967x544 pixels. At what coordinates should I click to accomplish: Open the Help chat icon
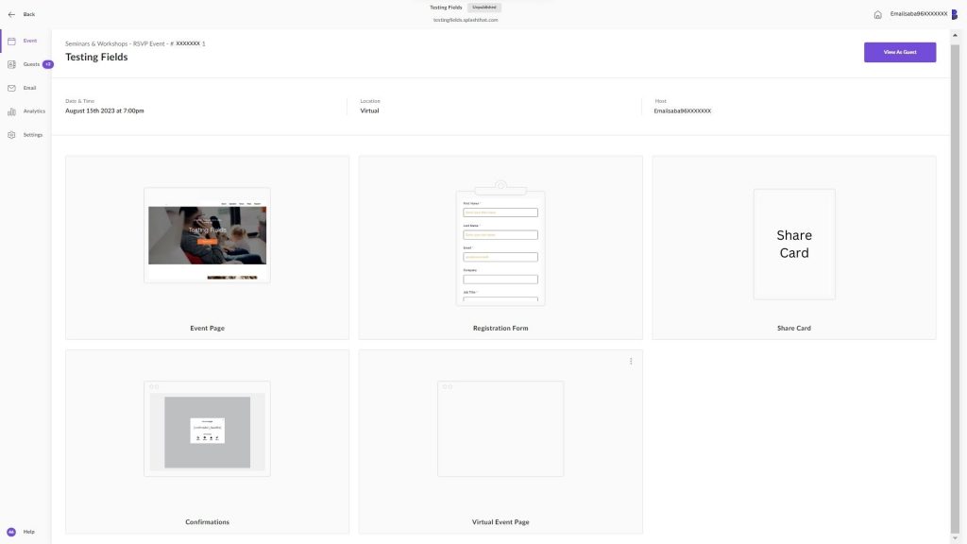click(x=11, y=532)
